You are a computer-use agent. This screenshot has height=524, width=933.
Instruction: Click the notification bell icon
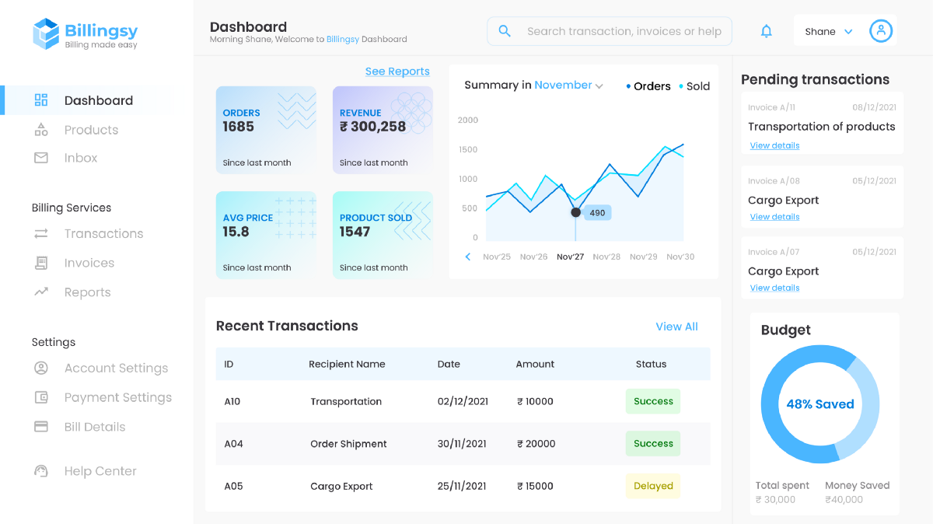pyautogui.click(x=766, y=31)
